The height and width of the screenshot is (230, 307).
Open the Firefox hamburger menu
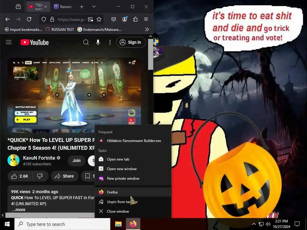point(146,19)
